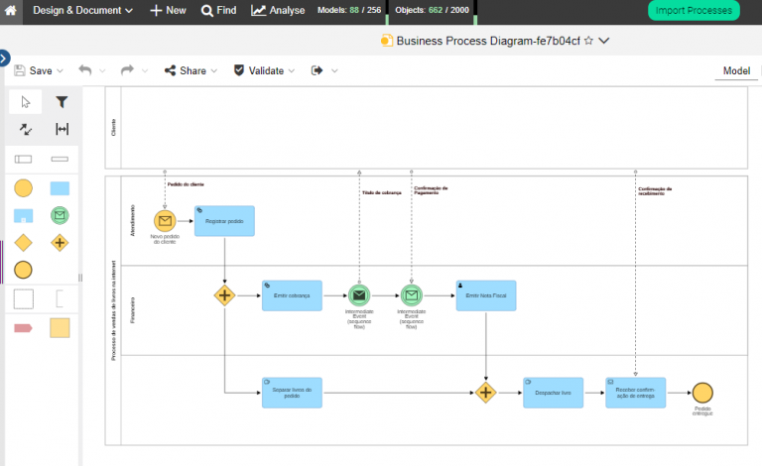
Task: Select the exclusive gateway diamond shape
Action: click(24, 243)
